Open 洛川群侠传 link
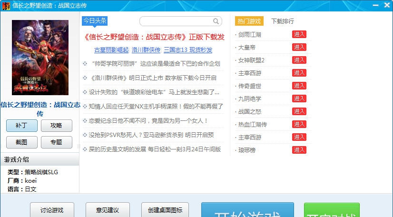Screen dimensions: 393x217 click(146, 50)
